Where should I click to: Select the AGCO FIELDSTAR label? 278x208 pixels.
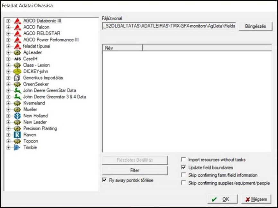tap(42, 33)
